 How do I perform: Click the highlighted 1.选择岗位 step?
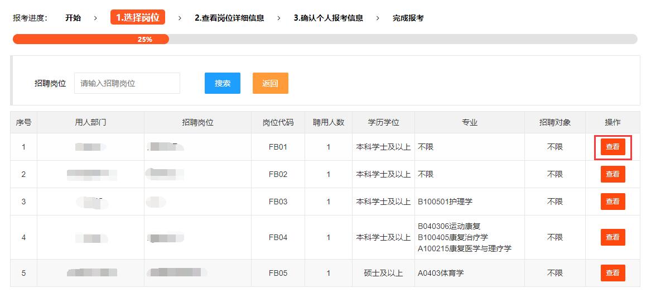[138, 18]
